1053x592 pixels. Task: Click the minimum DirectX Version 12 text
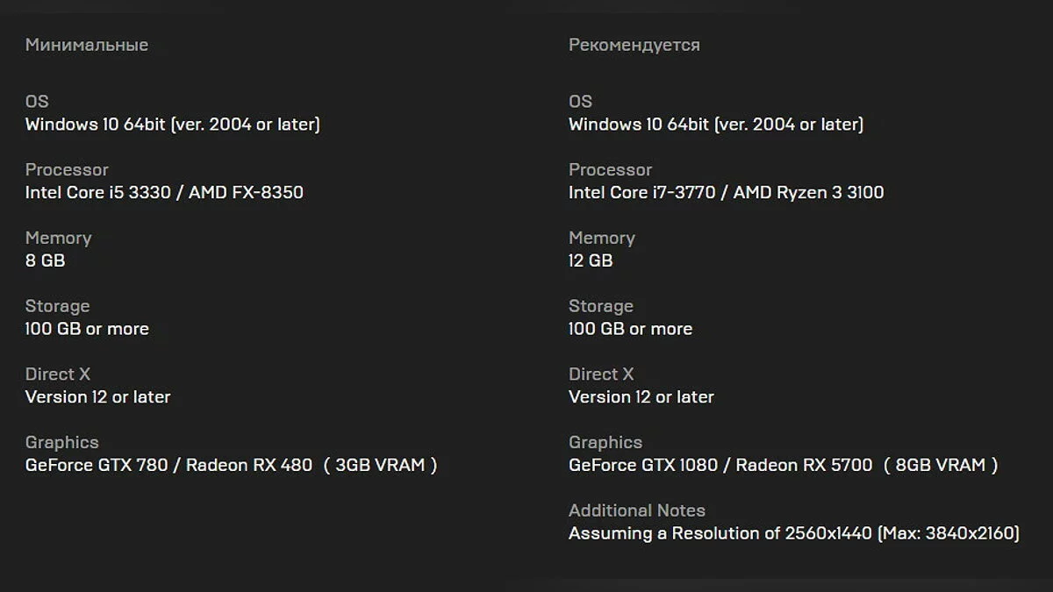click(97, 396)
